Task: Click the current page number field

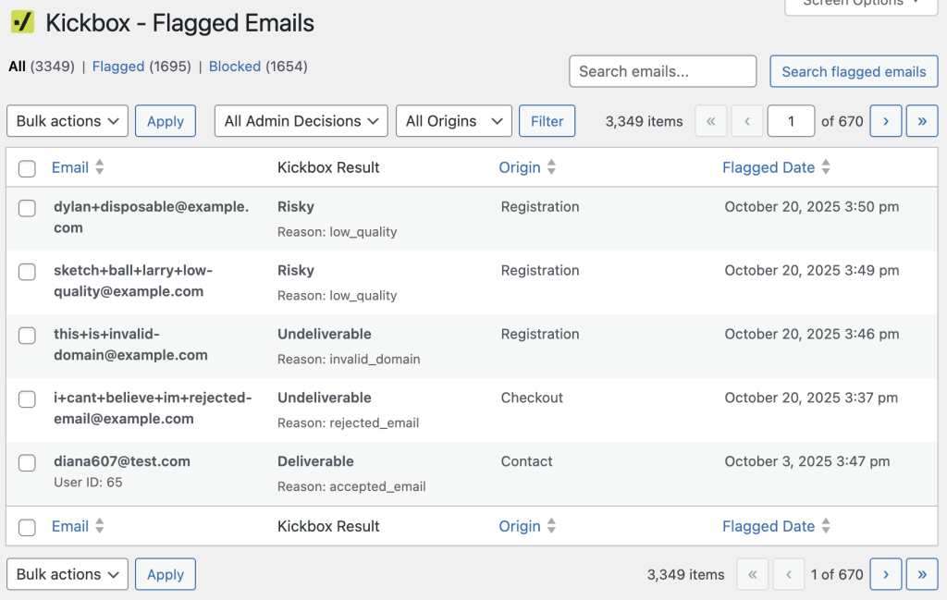Action: pos(791,121)
